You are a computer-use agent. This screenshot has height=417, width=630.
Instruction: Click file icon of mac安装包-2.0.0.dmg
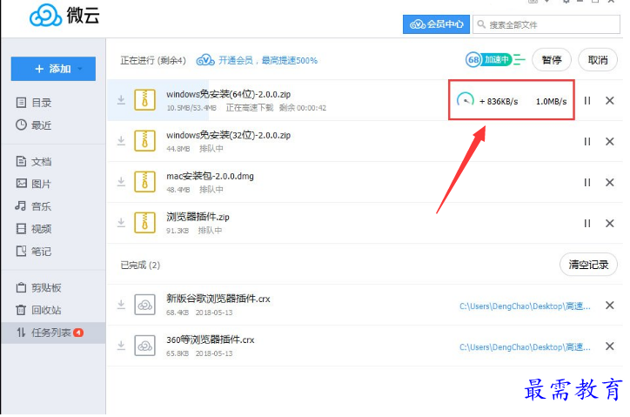tap(144, 182)
